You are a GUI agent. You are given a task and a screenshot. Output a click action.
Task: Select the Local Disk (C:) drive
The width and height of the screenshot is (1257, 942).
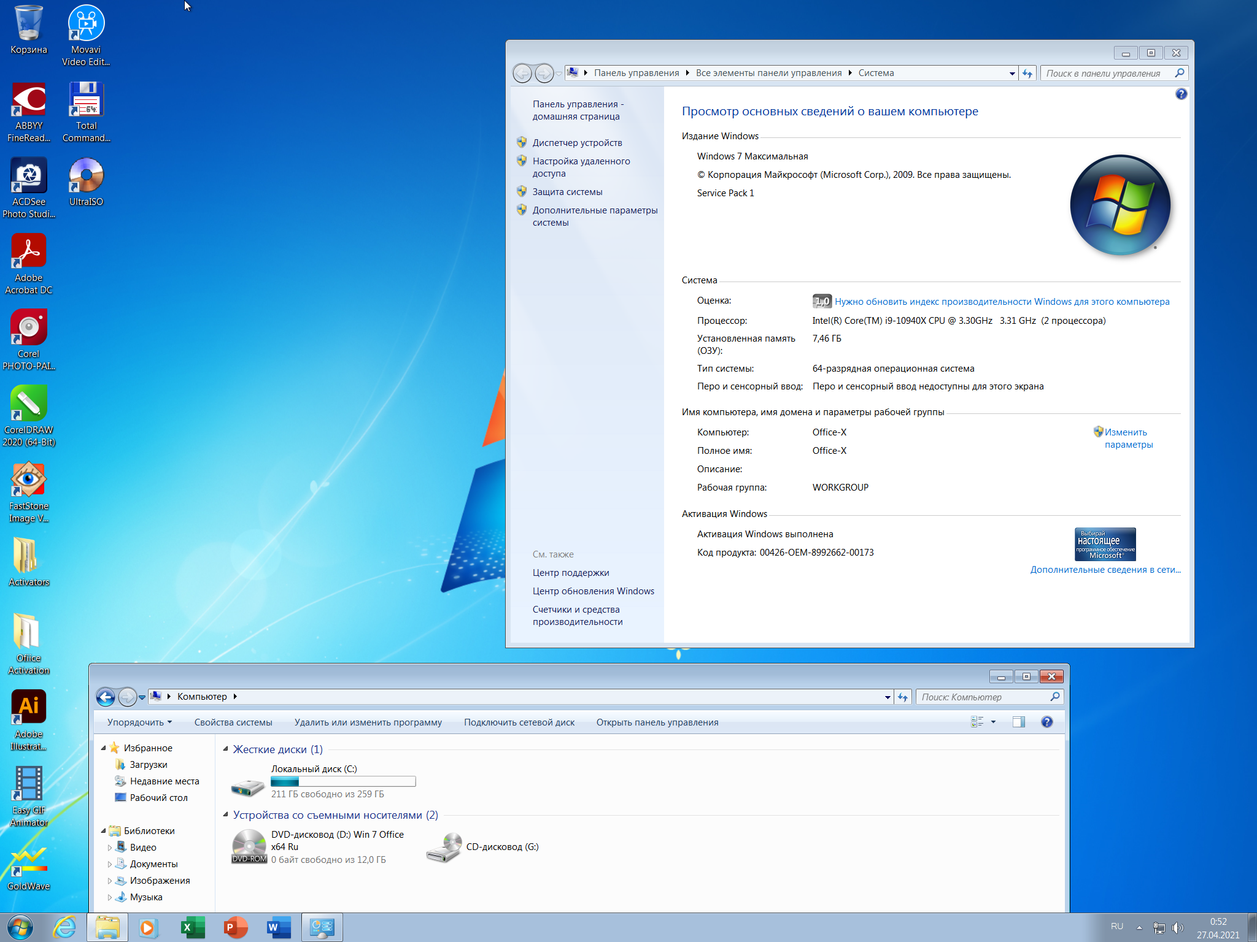(323, 781)
